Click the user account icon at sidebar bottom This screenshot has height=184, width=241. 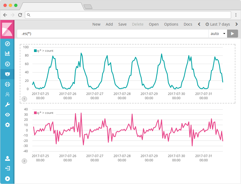point(7,158)
